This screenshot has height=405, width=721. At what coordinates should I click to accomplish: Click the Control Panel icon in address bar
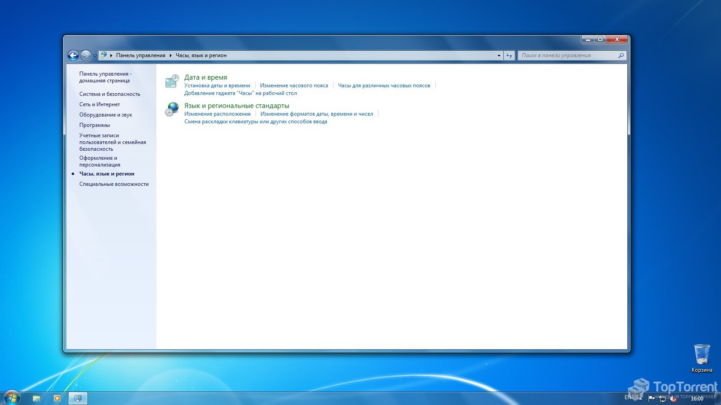click(104, 55)
